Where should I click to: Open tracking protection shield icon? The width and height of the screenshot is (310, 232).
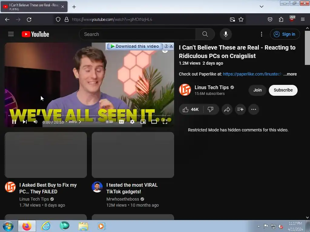click(x=58, y=19)
